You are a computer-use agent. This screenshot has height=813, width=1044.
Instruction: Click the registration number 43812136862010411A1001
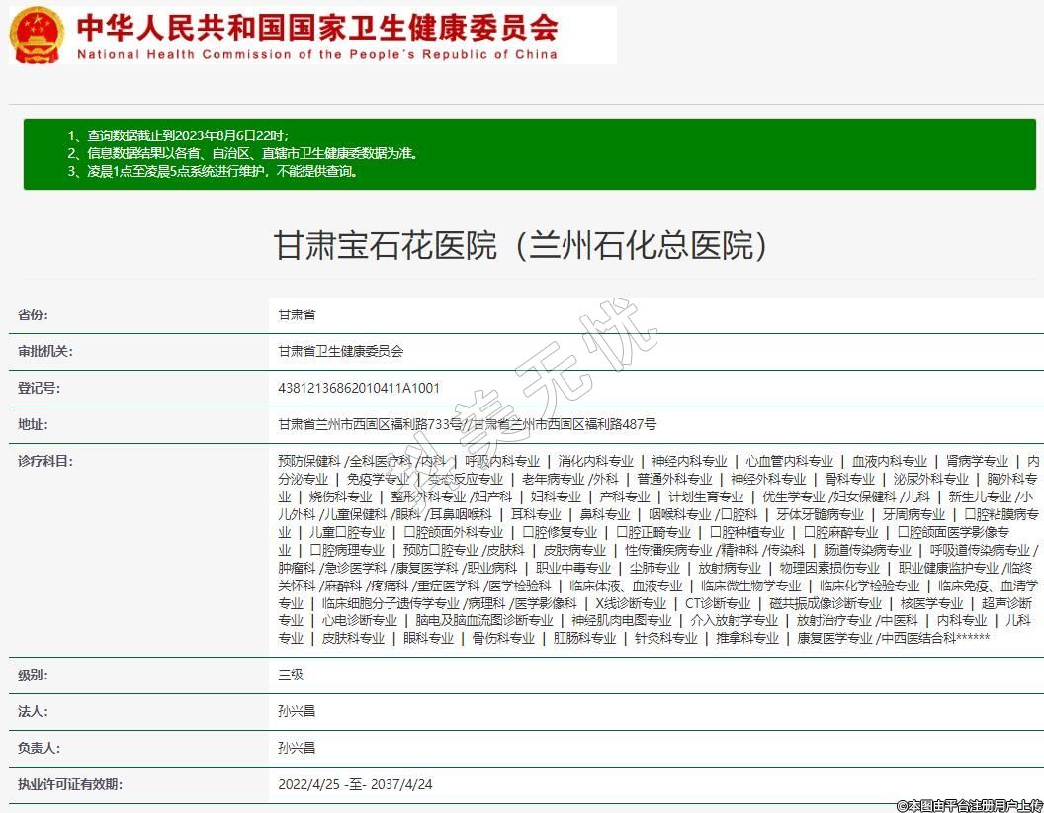(x=359, y=388)
